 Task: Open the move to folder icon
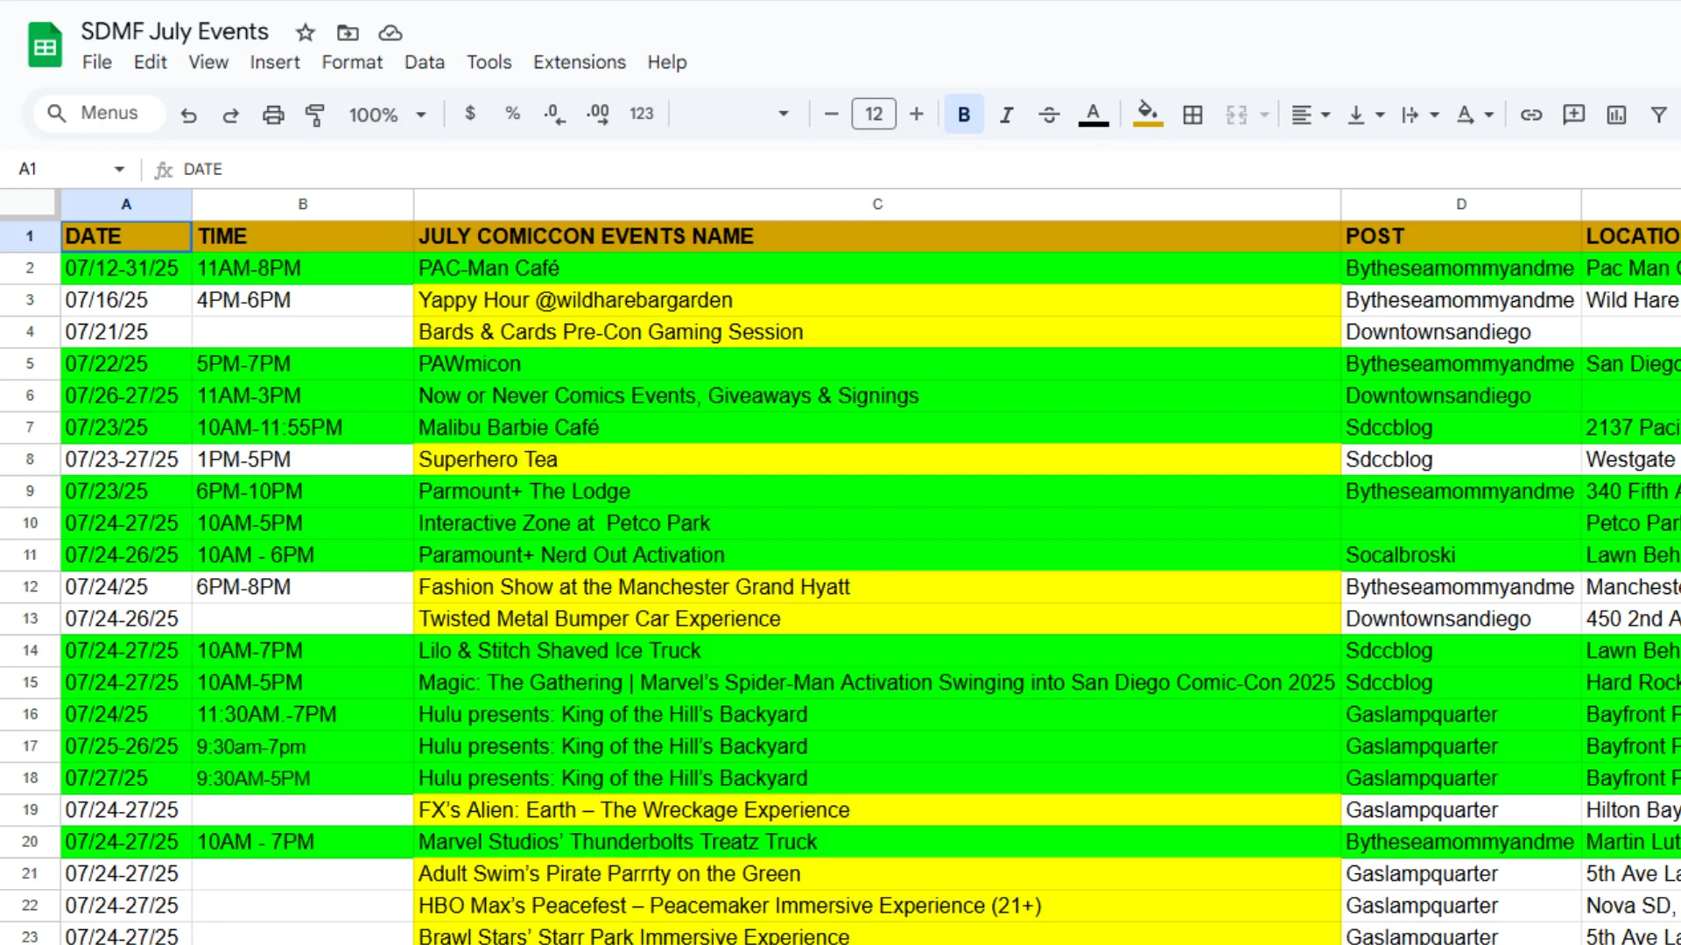(x=348, y=33)
